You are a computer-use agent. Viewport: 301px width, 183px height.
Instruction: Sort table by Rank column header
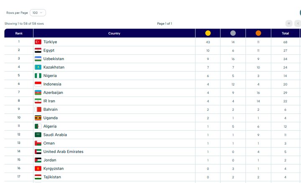[x=19, y=33]
